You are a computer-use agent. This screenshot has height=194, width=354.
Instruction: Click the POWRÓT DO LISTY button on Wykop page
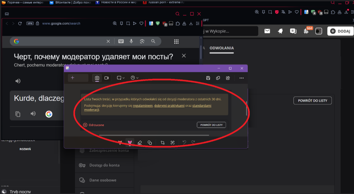[312, 101]
